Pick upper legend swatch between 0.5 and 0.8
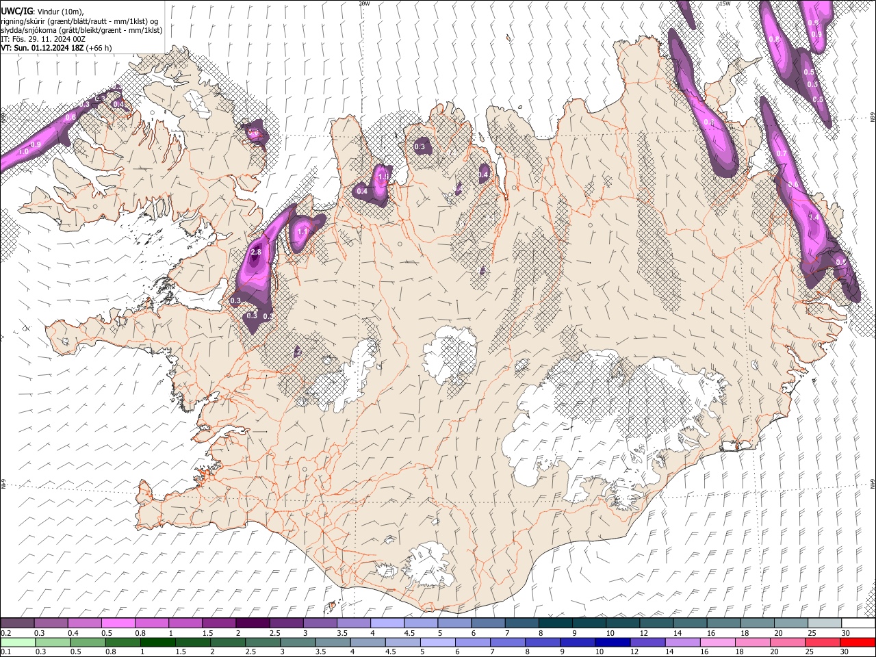This screenshot has width=876, height=657. [118, 623]
